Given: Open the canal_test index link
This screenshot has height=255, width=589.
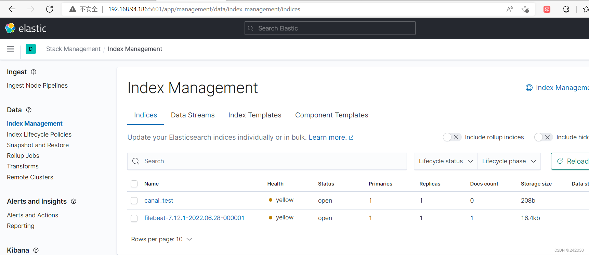Looking at the screenshot, I should coord(159,201).
